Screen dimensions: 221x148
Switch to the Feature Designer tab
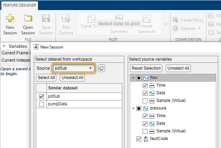19,6
